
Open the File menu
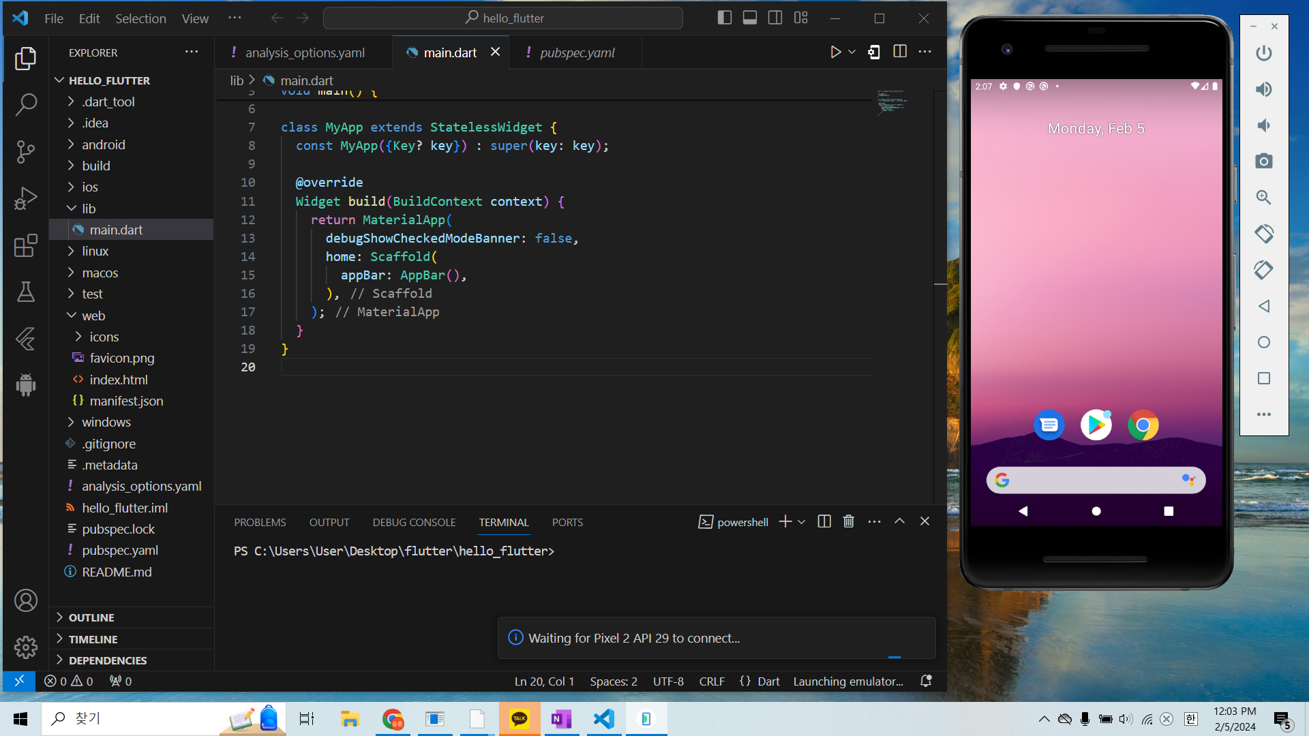click(54, 18)
